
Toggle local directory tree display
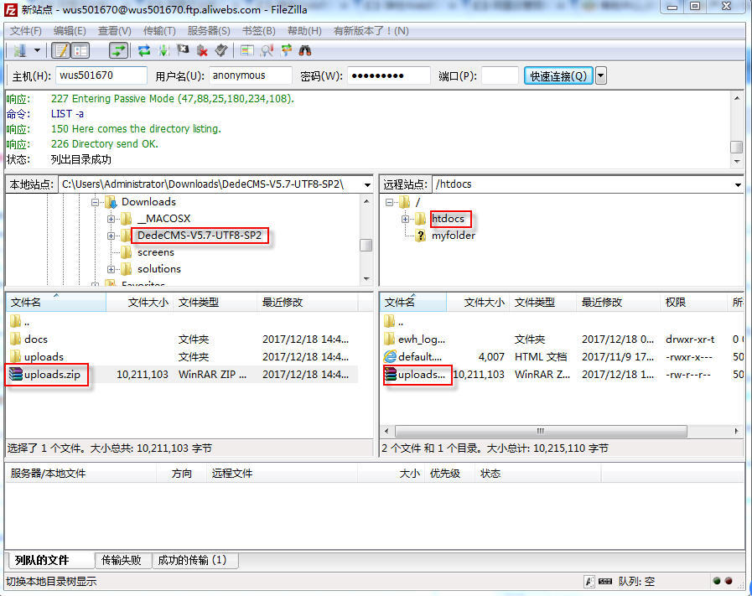click(80, 50)
